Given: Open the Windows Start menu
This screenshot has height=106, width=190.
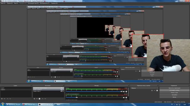Looking at the screenshot, I should click(2, 104).
